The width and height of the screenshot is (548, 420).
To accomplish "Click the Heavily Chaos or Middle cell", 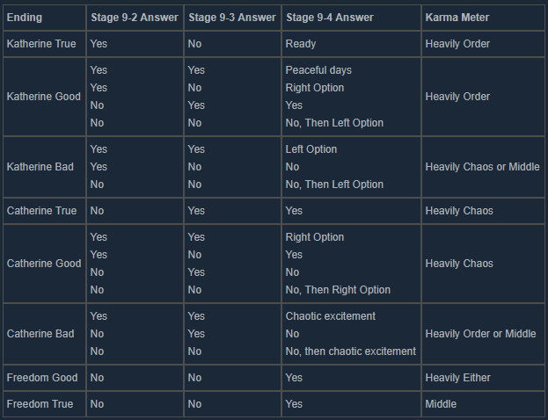I will (482, 167).
